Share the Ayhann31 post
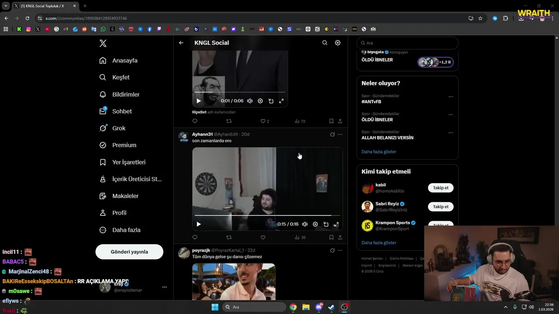 (x=340, y=237)
